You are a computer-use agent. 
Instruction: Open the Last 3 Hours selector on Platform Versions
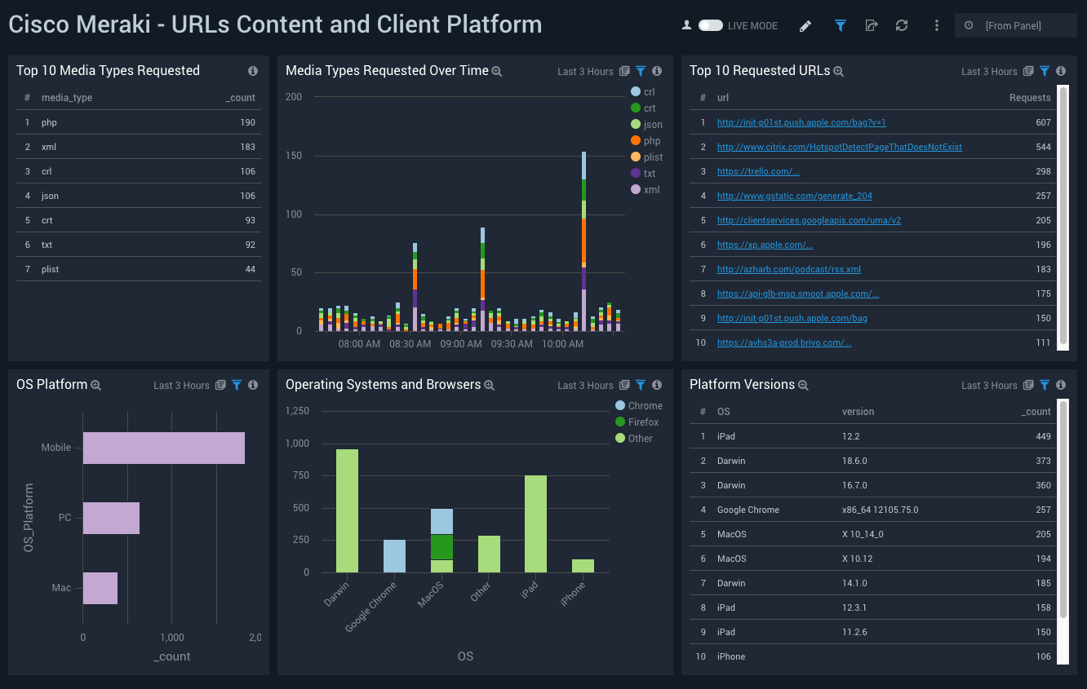(x=990, y=385)
